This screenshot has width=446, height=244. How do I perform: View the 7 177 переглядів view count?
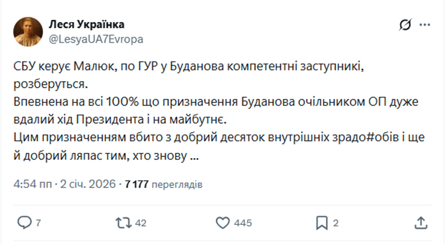(164, 184)
